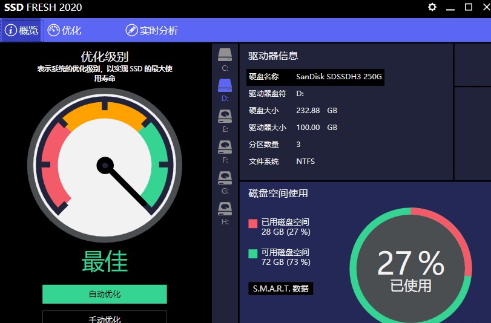Click the 分区数量 value 3

pos(298,145)
